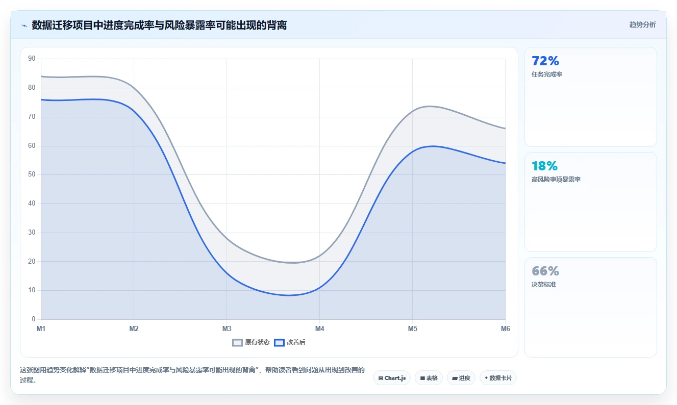Click the 50 value on y-axis

point(32,174)
